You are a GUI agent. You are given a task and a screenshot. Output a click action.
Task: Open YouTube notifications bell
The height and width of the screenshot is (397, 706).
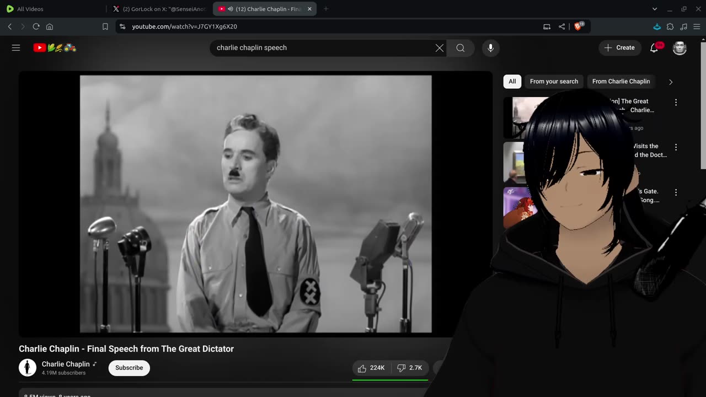(655, 48)
